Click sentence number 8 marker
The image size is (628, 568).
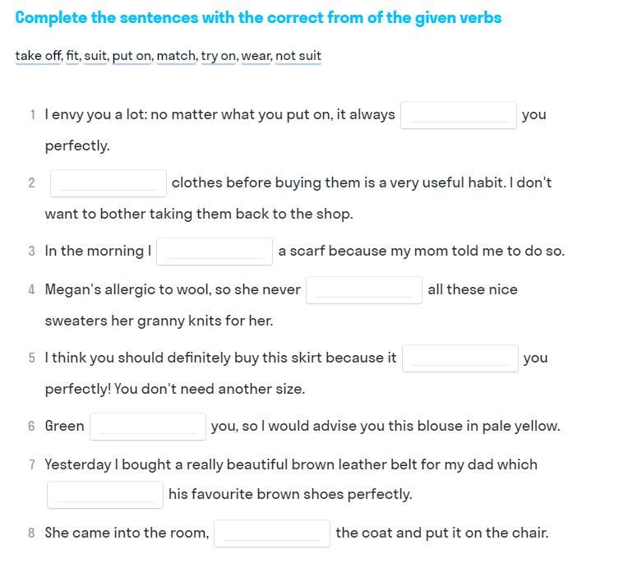pos(31,533)
